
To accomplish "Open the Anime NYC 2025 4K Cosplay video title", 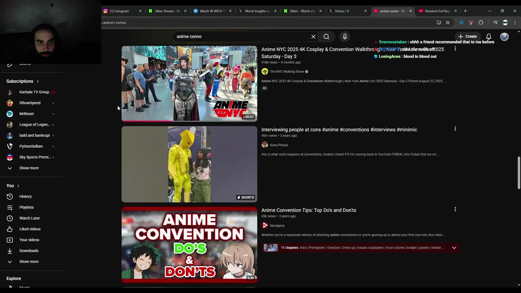I will pos(352,53).
